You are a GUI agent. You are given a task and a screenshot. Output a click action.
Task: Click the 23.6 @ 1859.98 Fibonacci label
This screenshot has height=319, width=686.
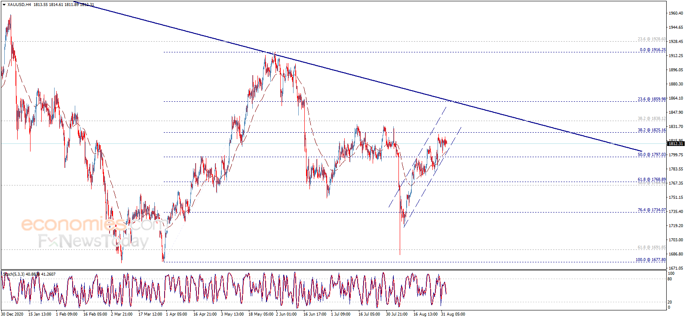point(651,99)
